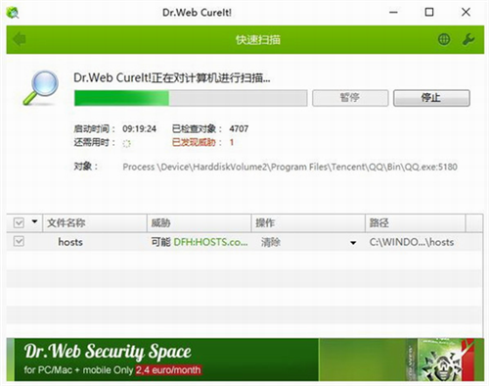Open the language globe icon
This screenshot has width=489, height=386.
(444, 39)
